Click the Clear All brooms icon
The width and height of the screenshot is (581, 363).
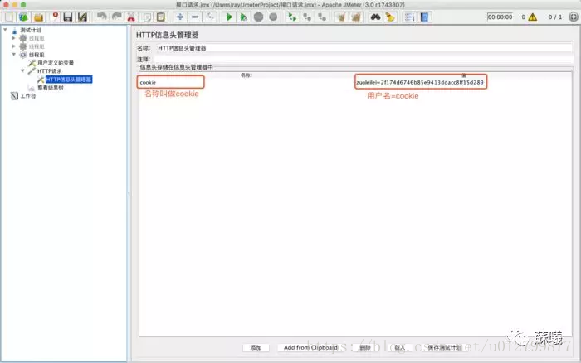(x=356, y=17)
